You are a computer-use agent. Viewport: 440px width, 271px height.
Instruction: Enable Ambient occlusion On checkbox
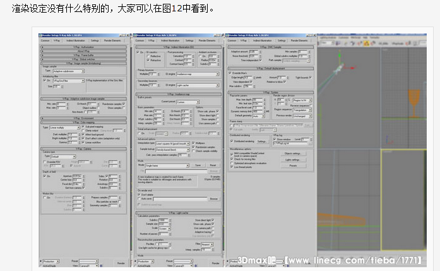(200, 56)
